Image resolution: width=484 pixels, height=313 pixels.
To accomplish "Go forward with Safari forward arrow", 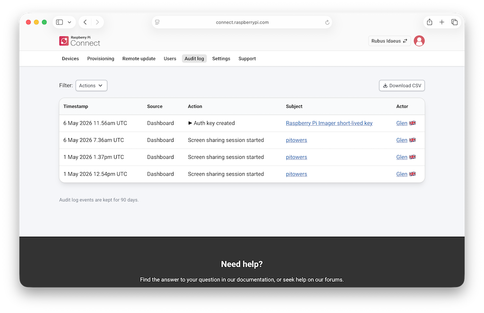I will point(97,22).
